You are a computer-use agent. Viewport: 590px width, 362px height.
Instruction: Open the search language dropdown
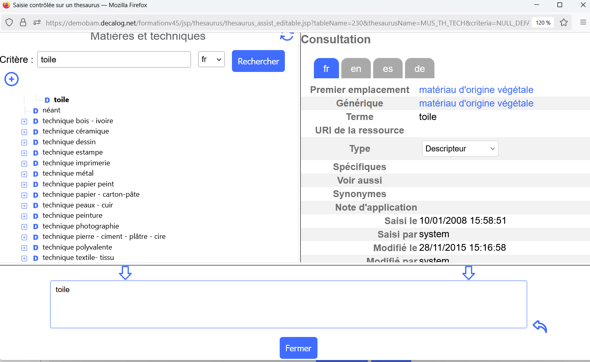click(211, 60)
